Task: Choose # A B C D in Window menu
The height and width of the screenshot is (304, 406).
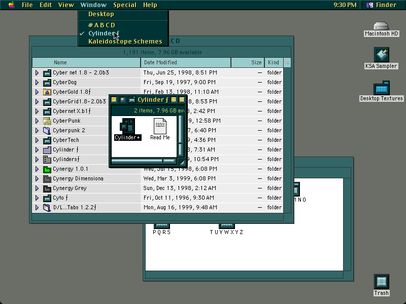Action: (123, 25)
